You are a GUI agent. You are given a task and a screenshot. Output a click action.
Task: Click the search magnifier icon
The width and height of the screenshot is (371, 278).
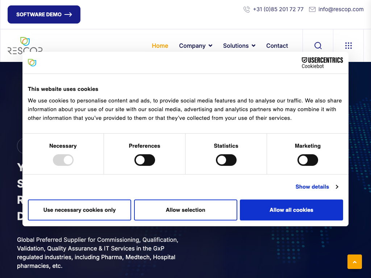click(318, 46)
